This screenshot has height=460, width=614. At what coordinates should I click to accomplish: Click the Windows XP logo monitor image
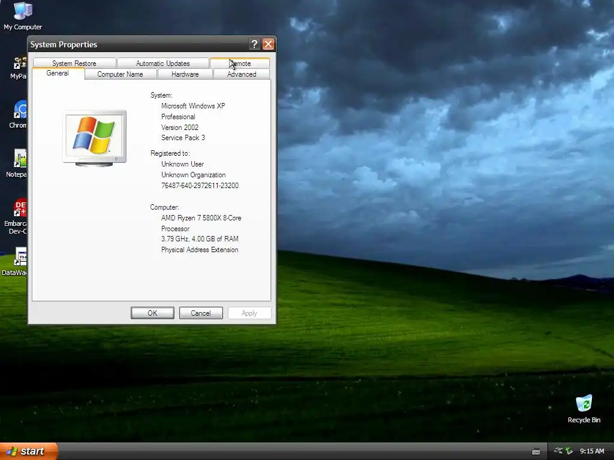[x=94, y=138]
